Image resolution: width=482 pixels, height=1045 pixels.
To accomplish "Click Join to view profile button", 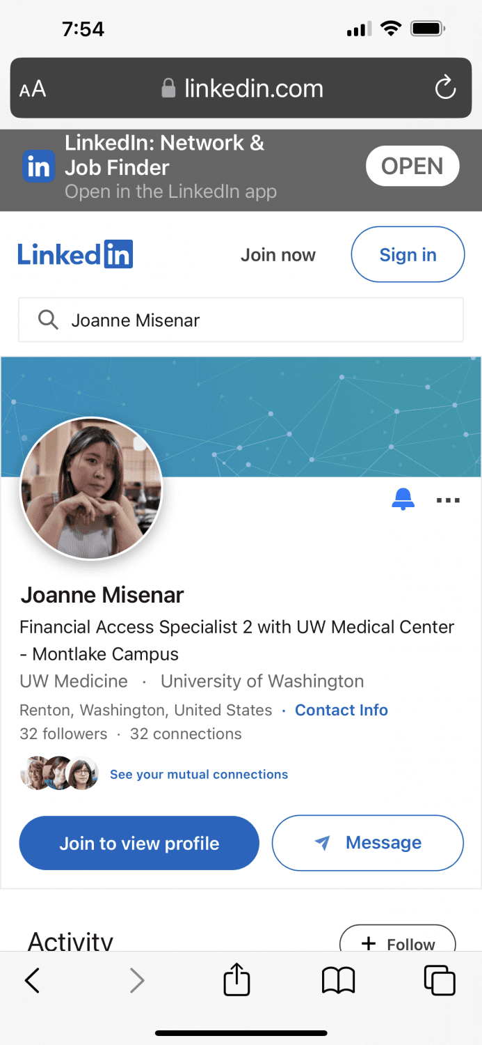I will point(139,843).
